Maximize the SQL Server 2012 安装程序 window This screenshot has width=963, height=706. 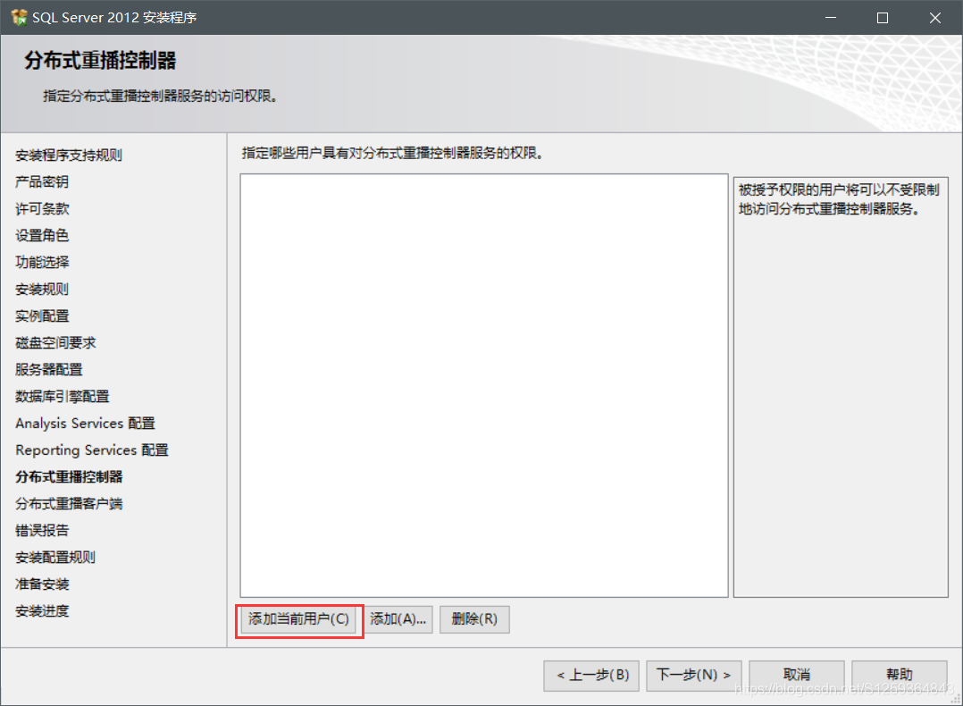point(883,18)
